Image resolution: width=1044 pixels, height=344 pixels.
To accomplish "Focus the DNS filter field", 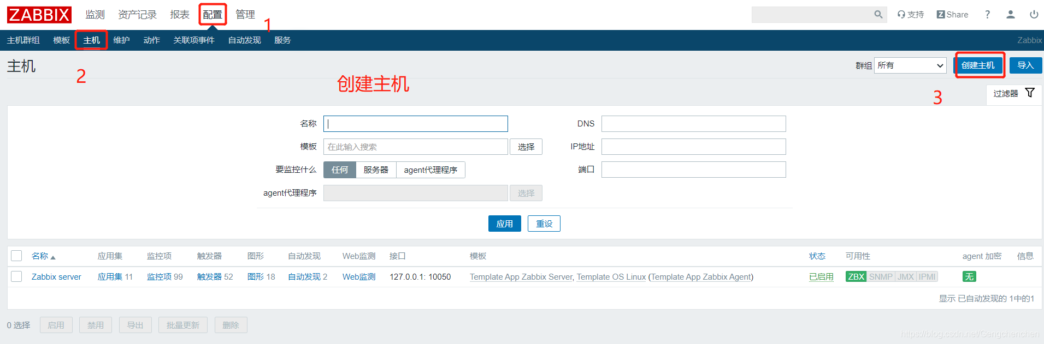I will tap(694, 124).
